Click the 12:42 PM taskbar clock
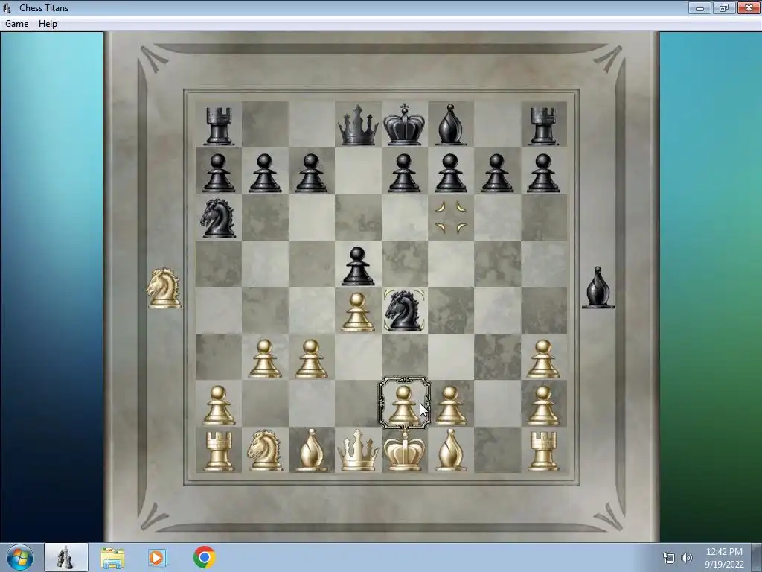This screenshot has width=762, height=572. pyautogui.click(x=724, y=558)
